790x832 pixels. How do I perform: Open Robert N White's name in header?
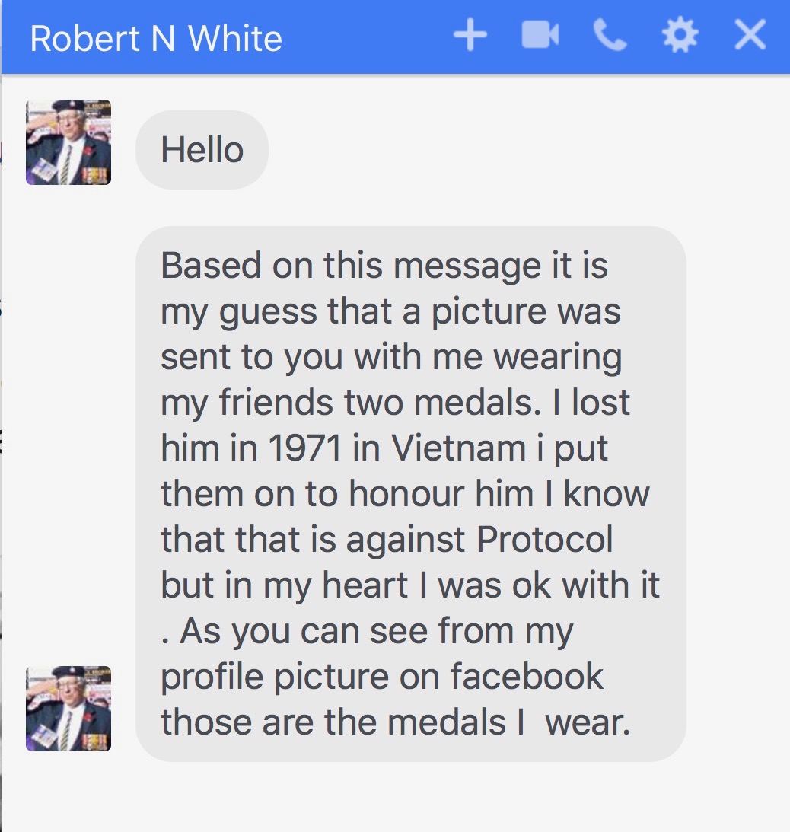coord(156,38)
